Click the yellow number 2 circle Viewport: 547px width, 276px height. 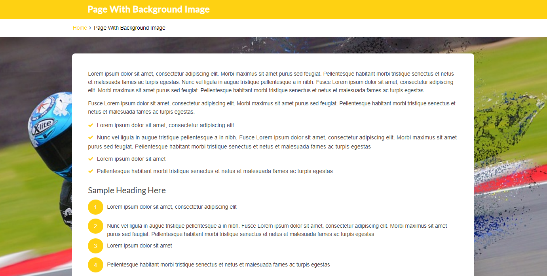(95, 226)
